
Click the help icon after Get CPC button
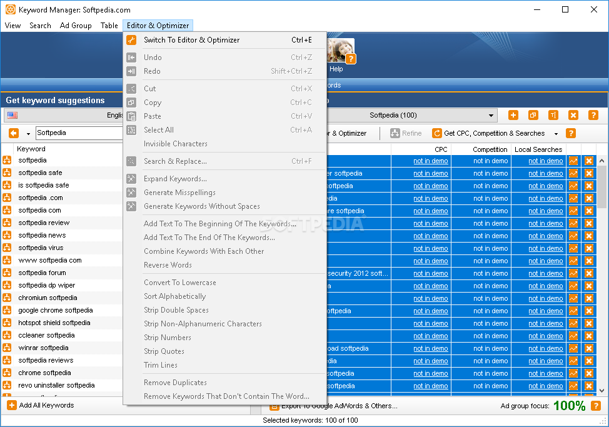(571, 134)
